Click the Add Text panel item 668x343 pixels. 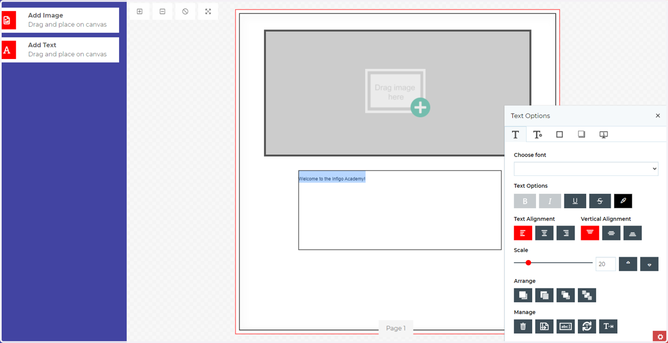tap(60, 50)
